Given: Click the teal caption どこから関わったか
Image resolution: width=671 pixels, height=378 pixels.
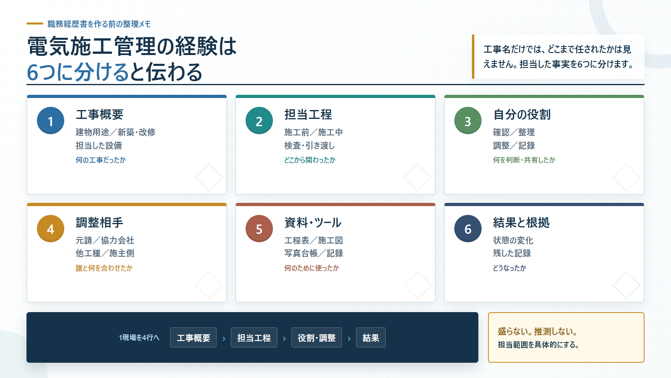Looking at the screenshot, I should click(x=310, y=160).
